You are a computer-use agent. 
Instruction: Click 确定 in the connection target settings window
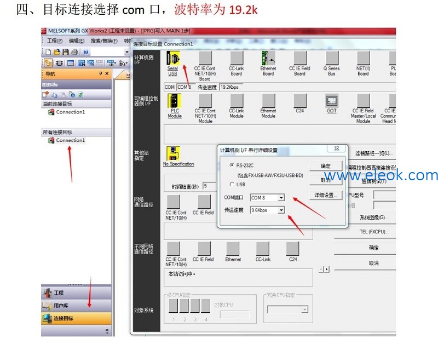click(373, 247)
